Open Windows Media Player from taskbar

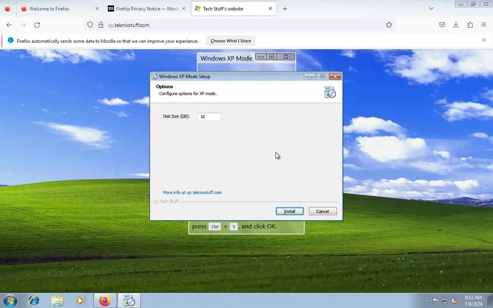[80, 300]
